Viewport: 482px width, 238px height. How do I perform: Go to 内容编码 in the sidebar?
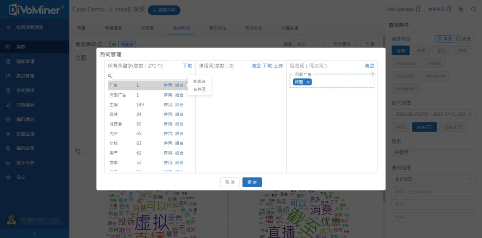pos(25,105)
